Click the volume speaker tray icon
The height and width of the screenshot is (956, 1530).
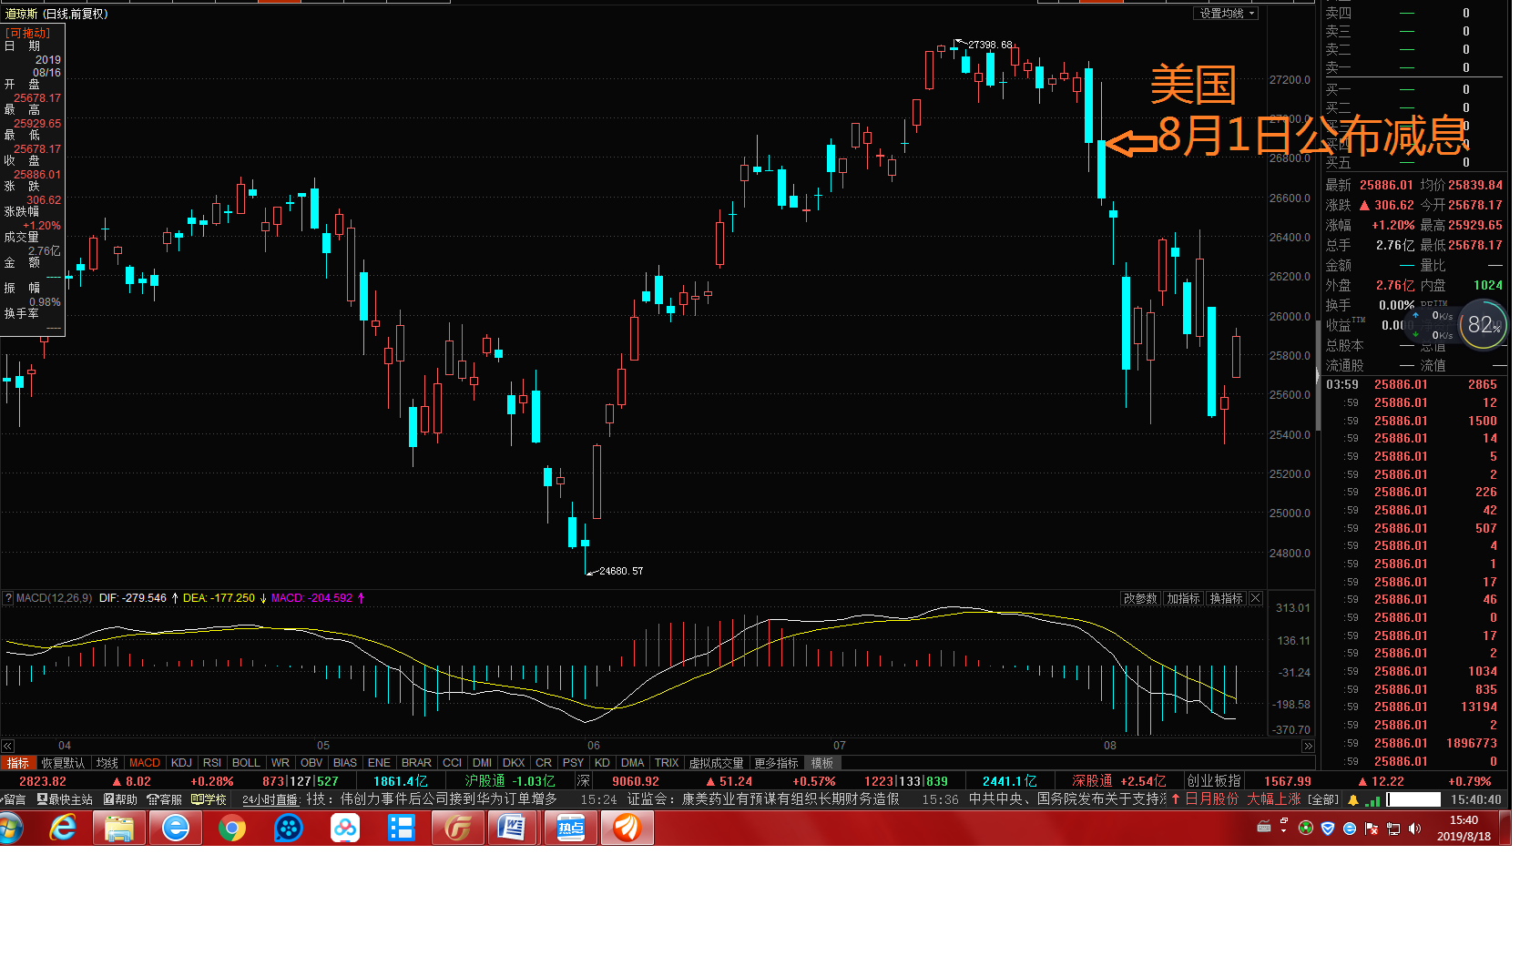click(x=1414, y=829)
